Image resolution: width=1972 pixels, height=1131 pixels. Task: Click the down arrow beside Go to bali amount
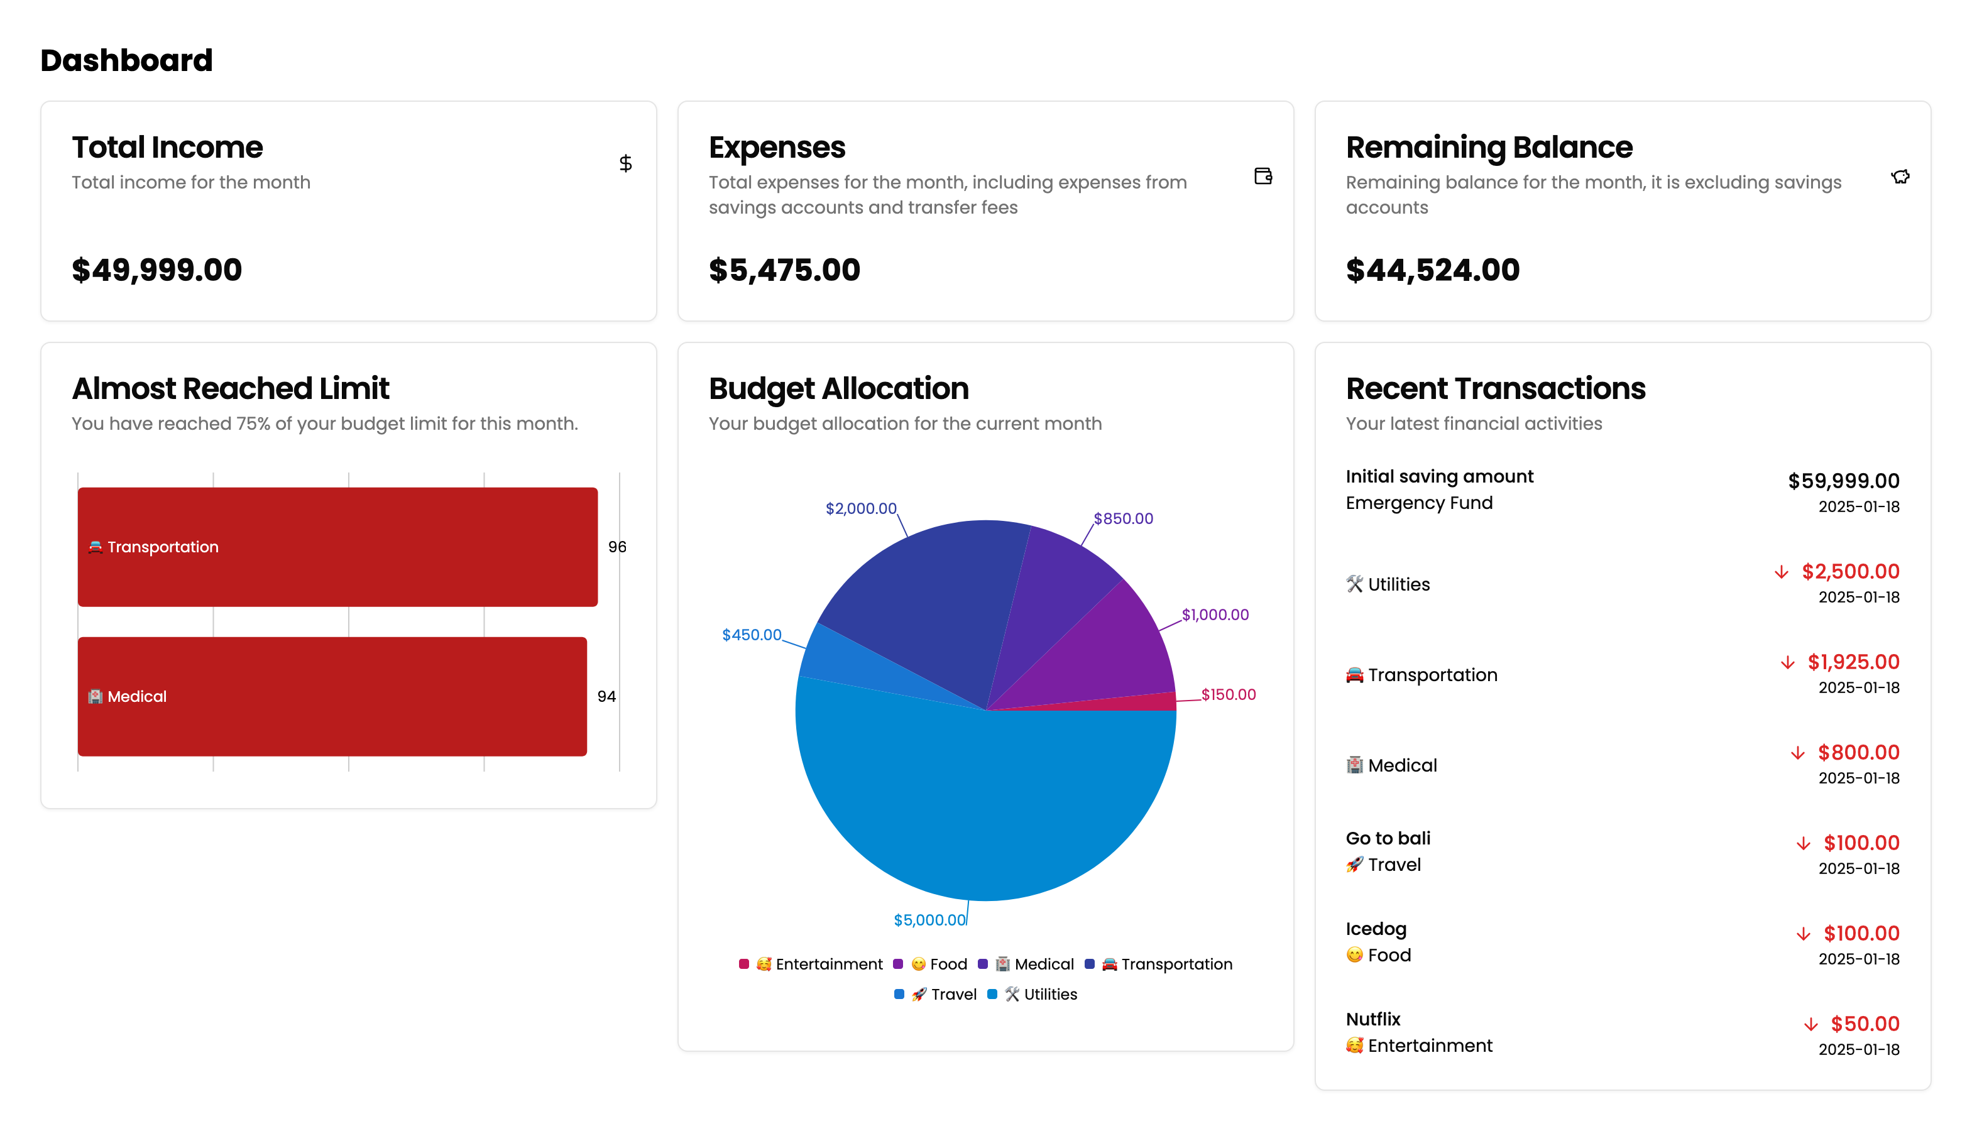1804,844
